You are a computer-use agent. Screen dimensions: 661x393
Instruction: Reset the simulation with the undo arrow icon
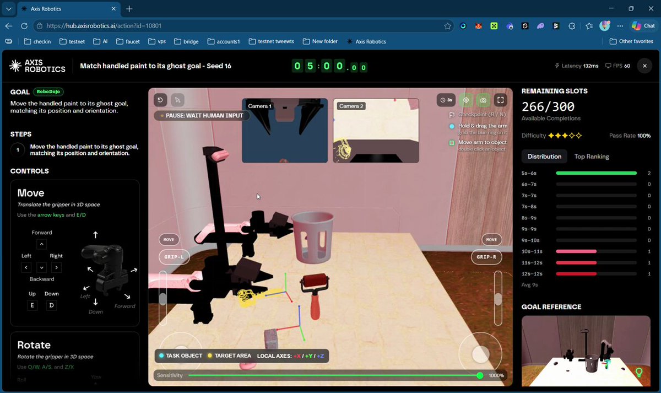coord(161,100)
